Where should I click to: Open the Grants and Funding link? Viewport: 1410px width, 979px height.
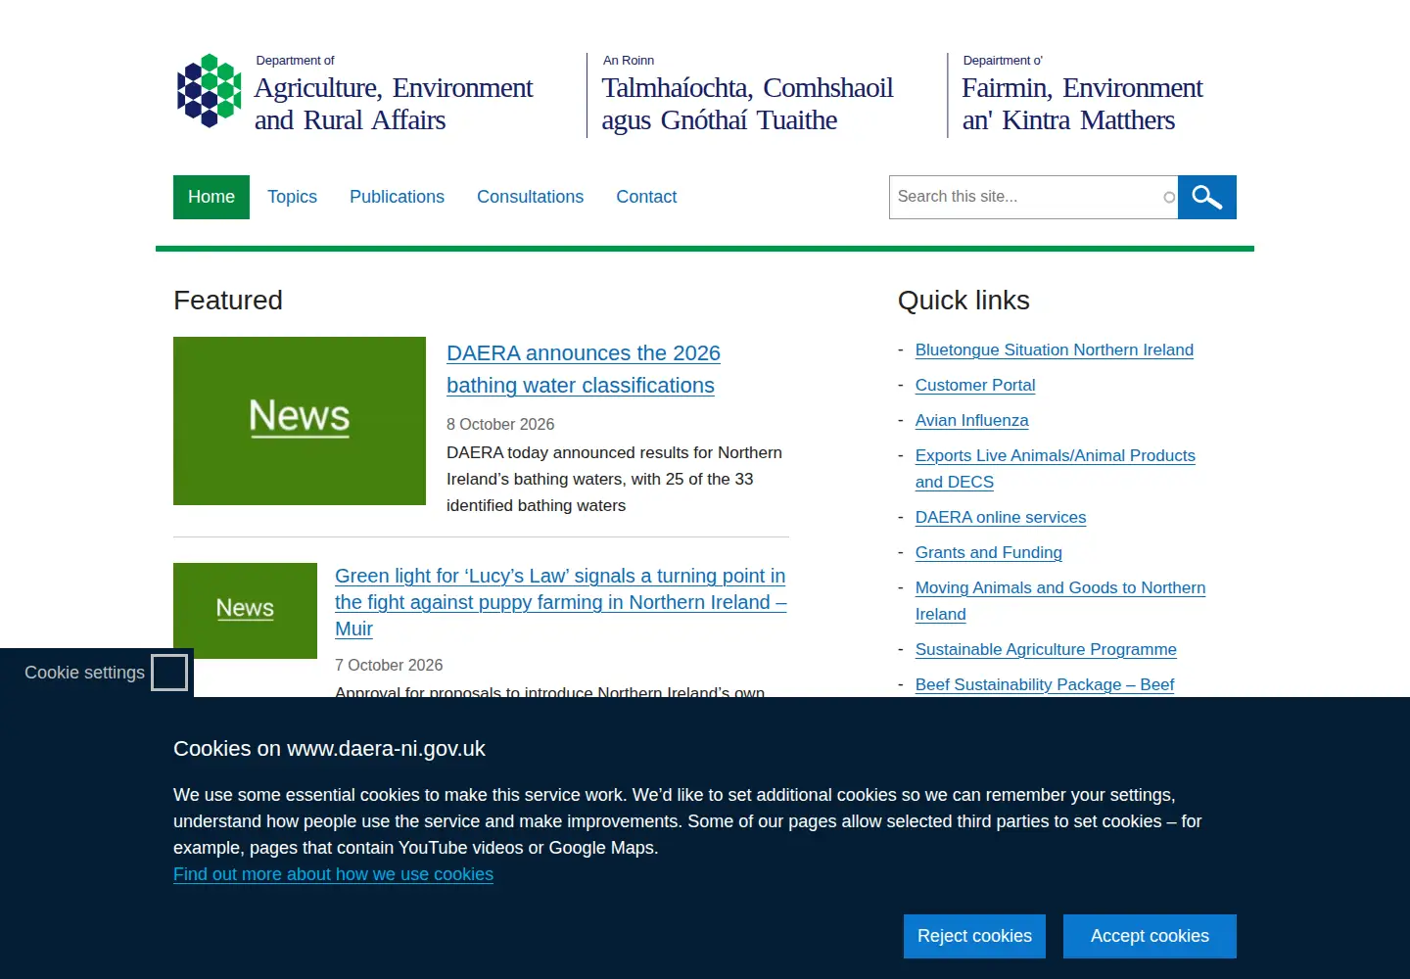[988, 552]
